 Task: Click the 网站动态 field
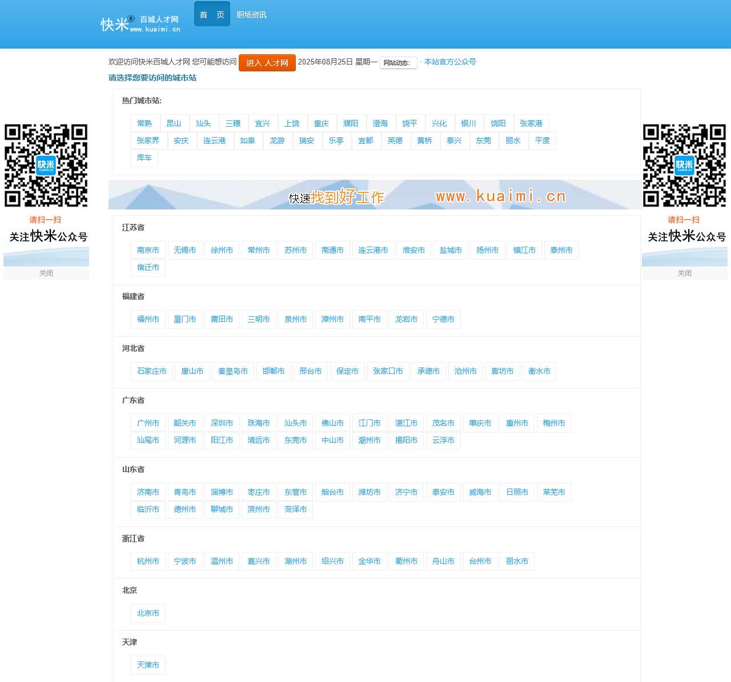pyautogui.click(x=398, y=63)
